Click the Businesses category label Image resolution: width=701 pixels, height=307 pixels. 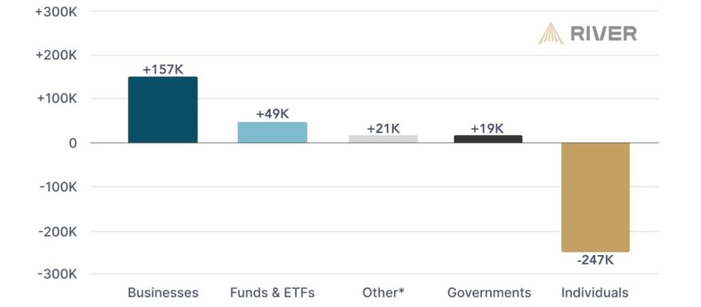[163, 293]
